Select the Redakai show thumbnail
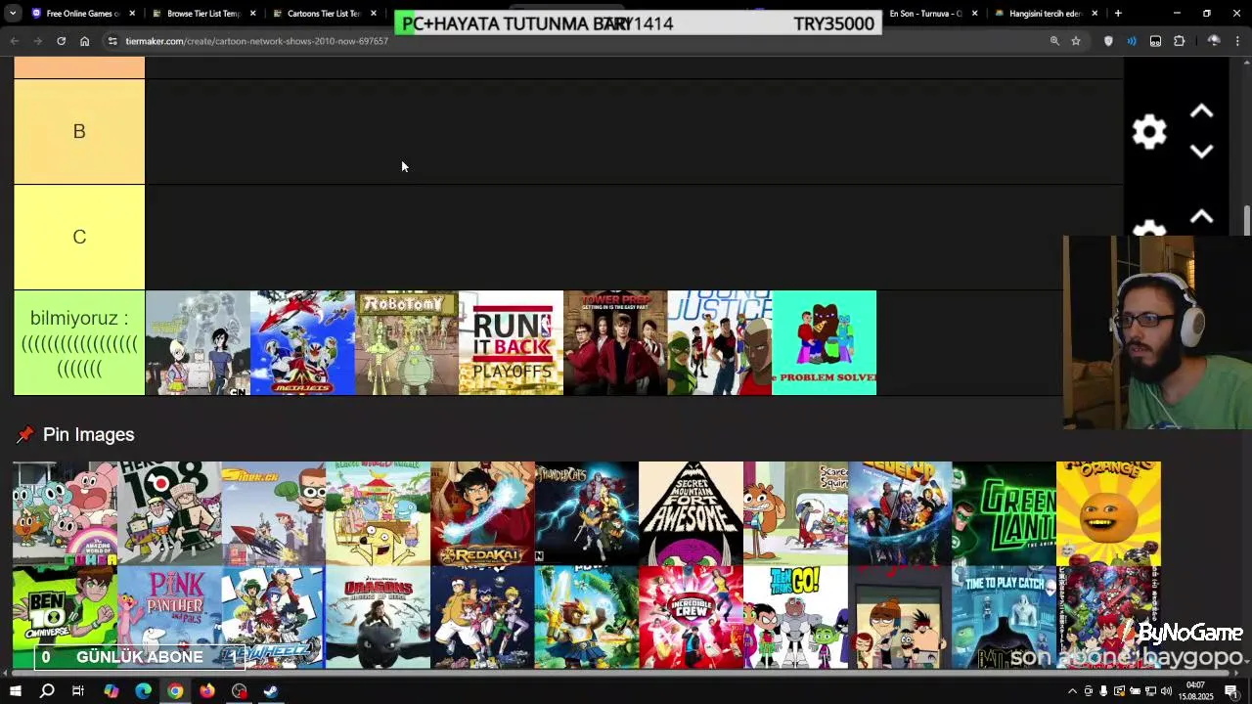1252x704 pixels. point(482,513)
